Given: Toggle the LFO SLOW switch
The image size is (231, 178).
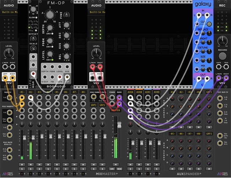Looking at the screenshot, I should 36,17.
